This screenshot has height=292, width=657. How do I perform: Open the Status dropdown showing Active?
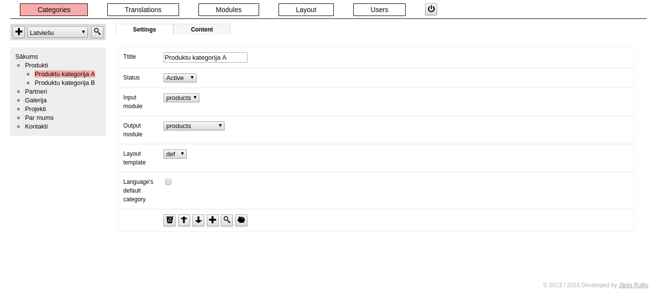(x=180, y=78)
